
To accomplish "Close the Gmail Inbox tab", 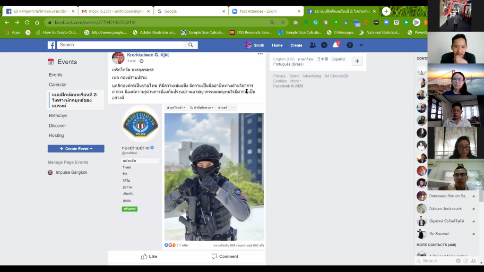I will pyautogui.click(x=148, y=11).
